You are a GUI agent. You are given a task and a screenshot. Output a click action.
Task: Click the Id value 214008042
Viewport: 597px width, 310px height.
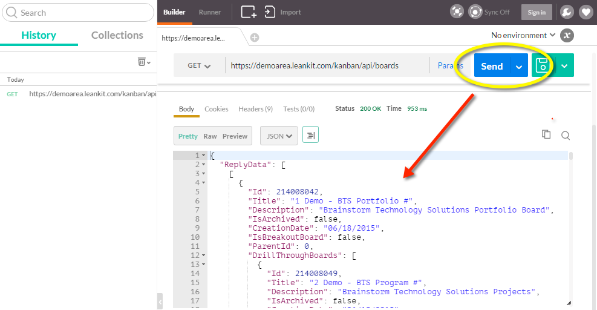point(298,192)
